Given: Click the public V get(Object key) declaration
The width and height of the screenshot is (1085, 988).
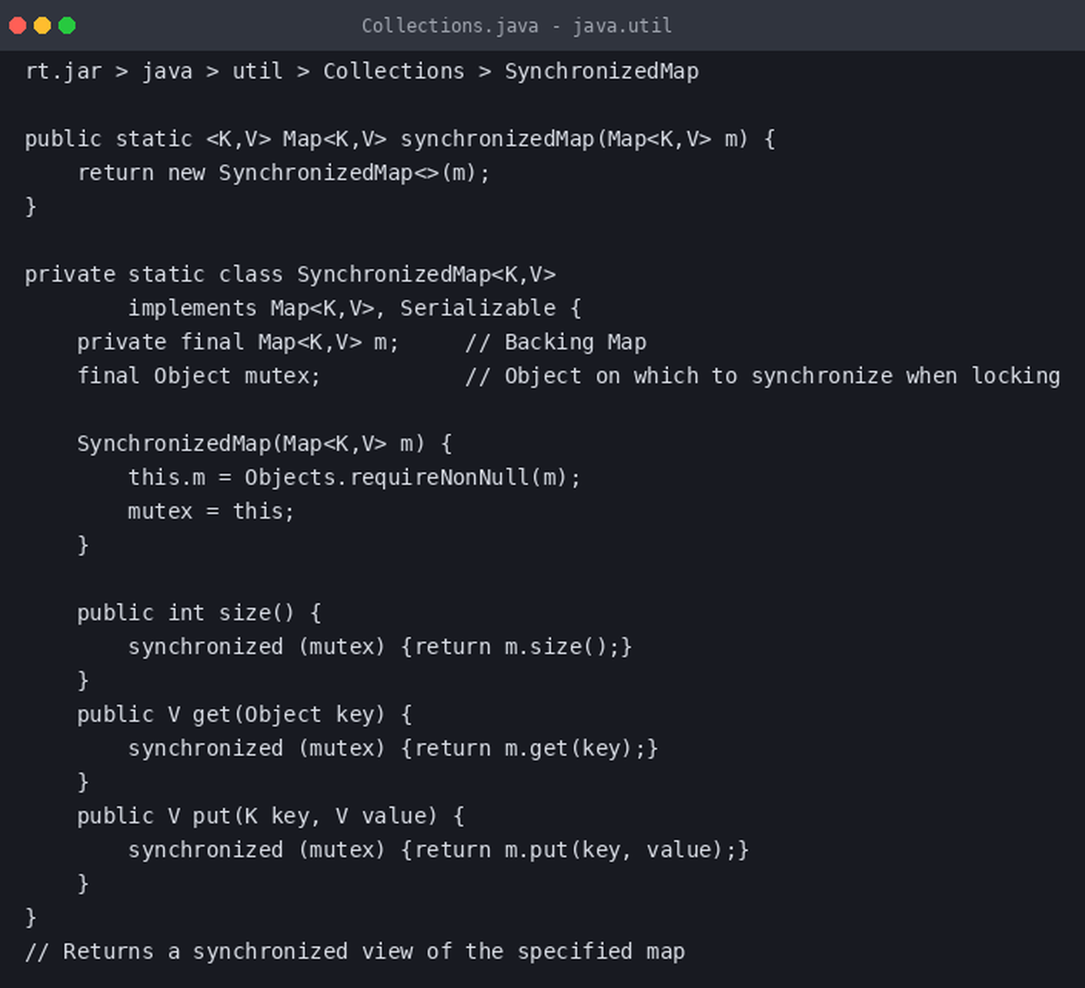Looking at the screenshot, I should (244, 715).
